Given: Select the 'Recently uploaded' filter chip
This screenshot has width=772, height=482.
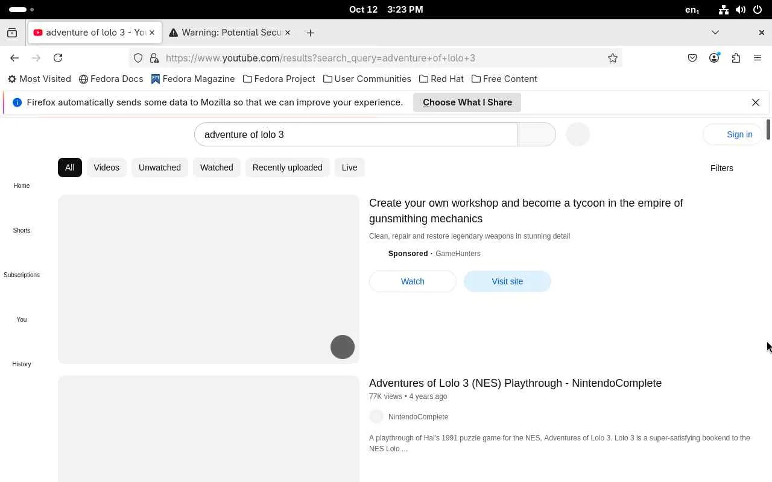Looking at the screenshot, I should click(287, 167).
